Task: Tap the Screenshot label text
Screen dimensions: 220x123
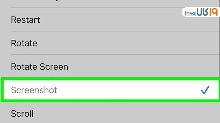Action: tap(34, 90)
